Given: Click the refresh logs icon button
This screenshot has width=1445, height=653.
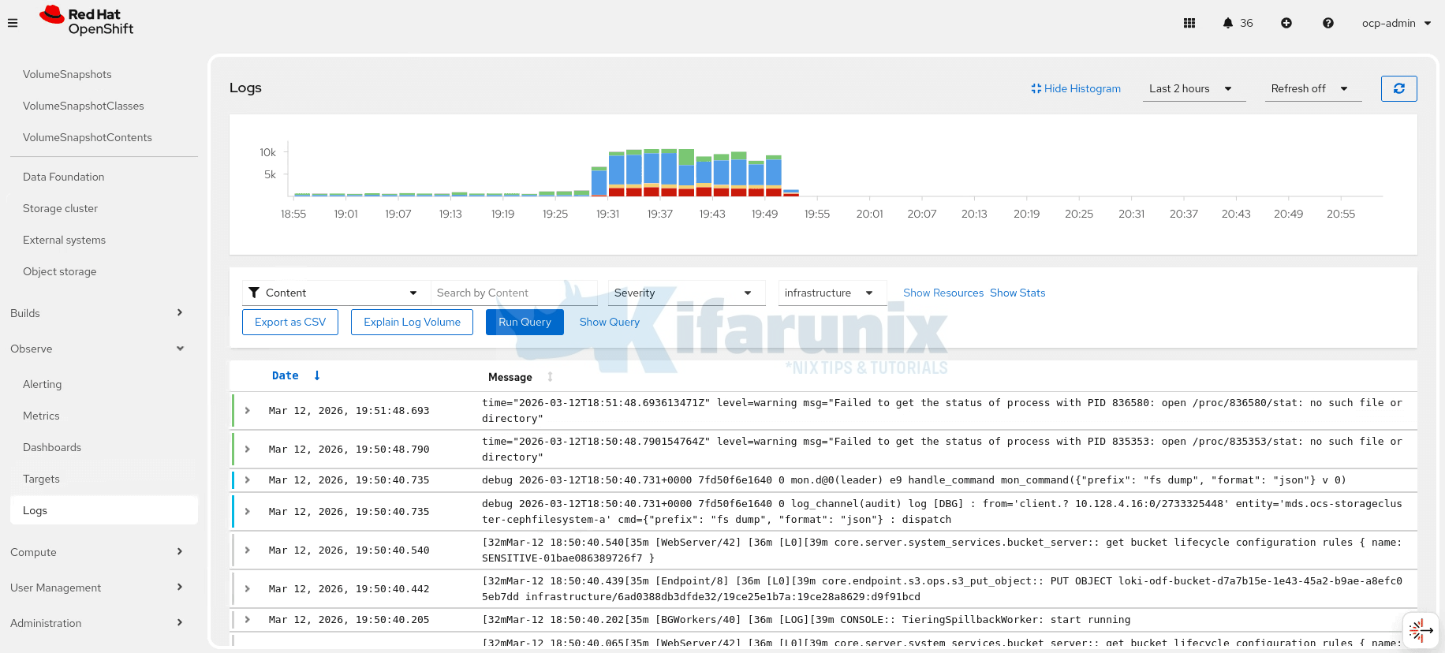Looking at the screenshot, I should point(1399,88).
